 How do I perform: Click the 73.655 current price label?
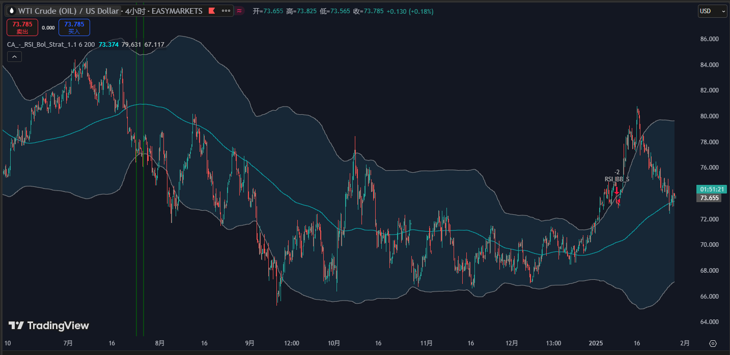click(709, 198)
